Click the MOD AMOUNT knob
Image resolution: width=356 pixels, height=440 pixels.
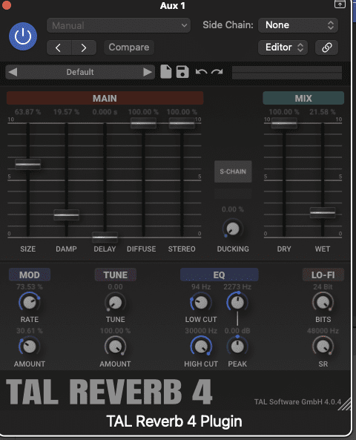click(30, 347)
